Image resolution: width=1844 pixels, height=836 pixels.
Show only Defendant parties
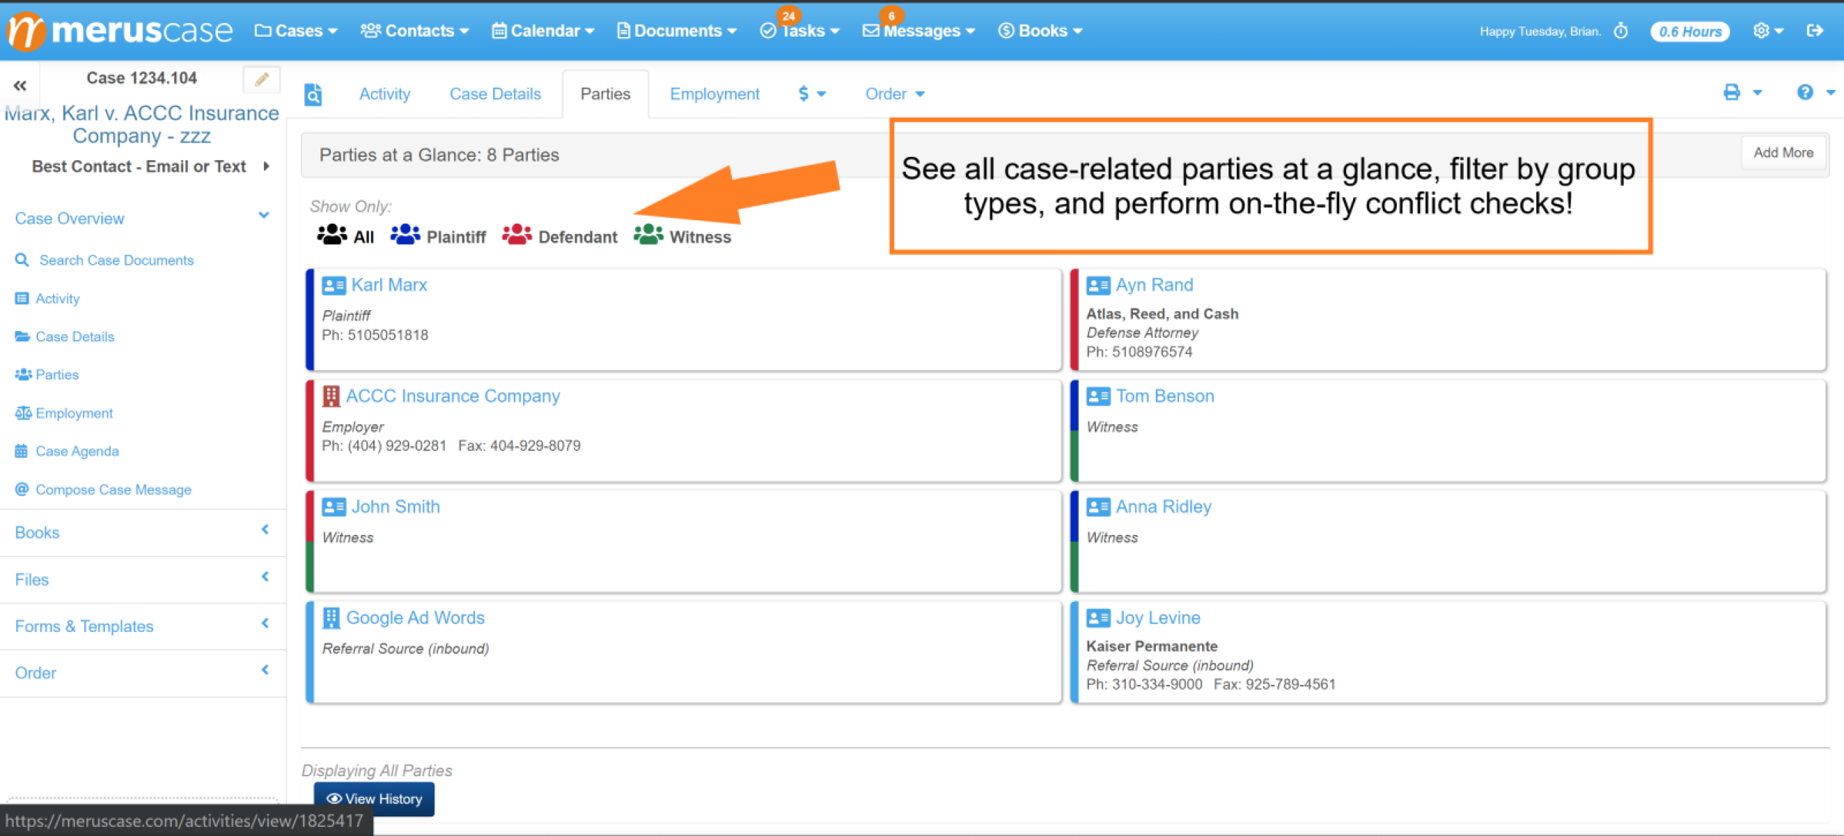click(578, 236)
